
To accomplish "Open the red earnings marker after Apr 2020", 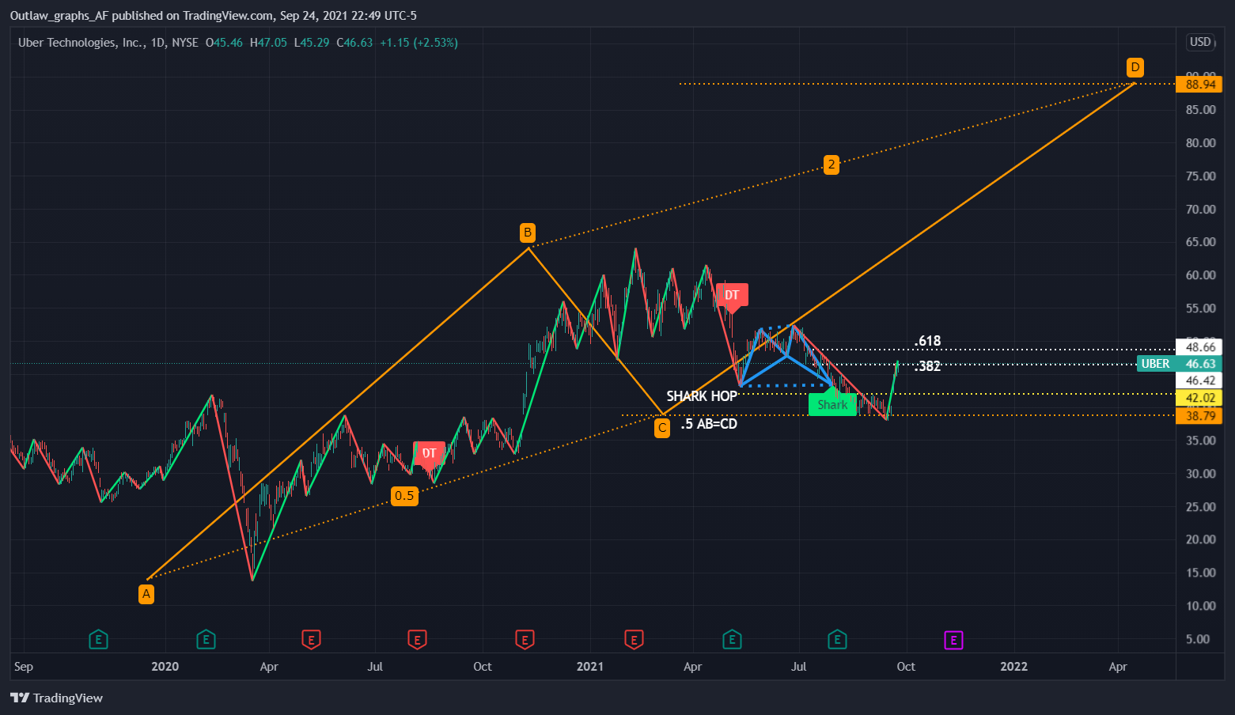I will coord(311,639).
